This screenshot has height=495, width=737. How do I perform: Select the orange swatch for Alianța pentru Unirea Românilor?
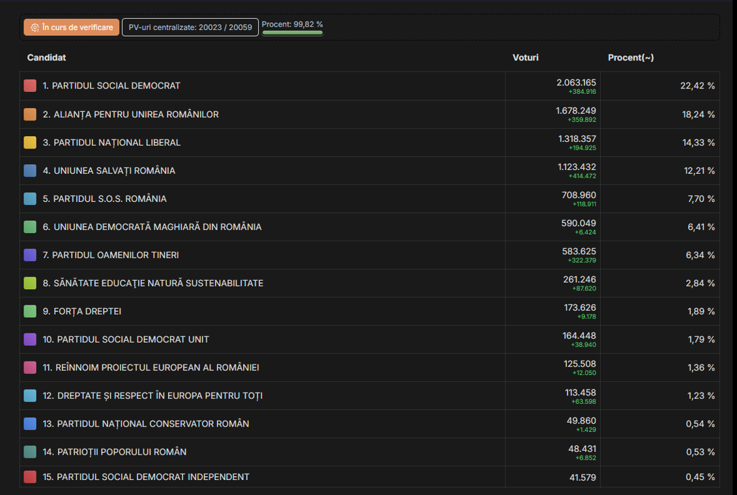point(30,114)
